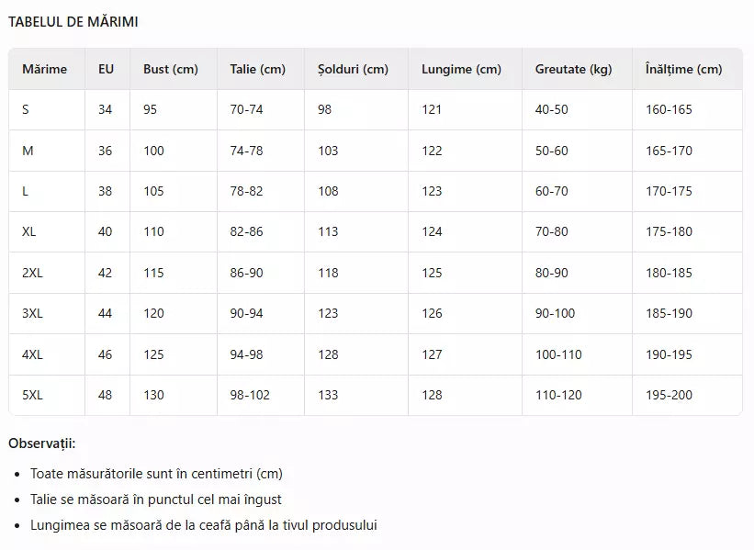Image resolution: width=754 pixels, height=550 pixels.
Task: Click the Lungime (cm) column header
Action: point(461,69)
